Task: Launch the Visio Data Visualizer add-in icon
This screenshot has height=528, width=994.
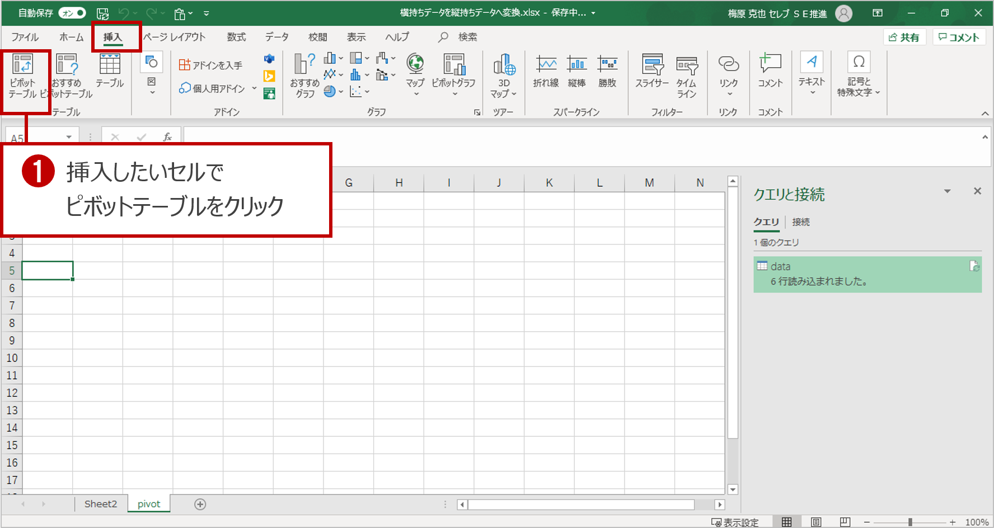Action: (269, 59)
